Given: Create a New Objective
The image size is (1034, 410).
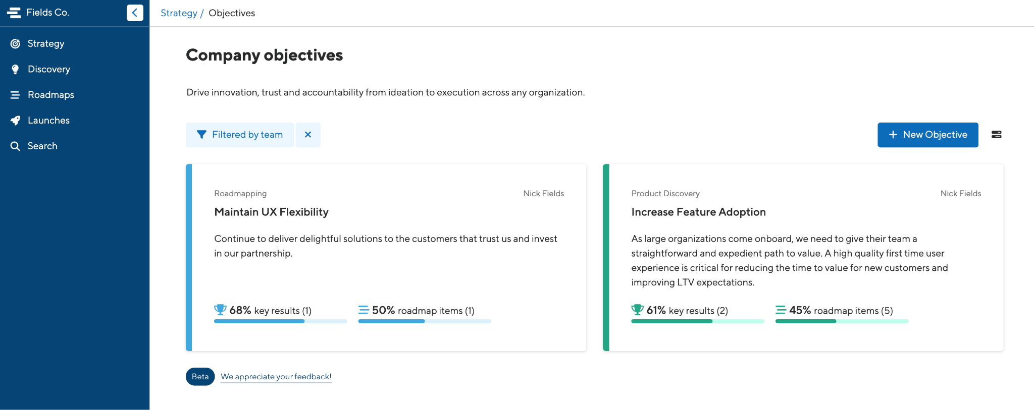Looking at the screenshot, I should (928, 135).
